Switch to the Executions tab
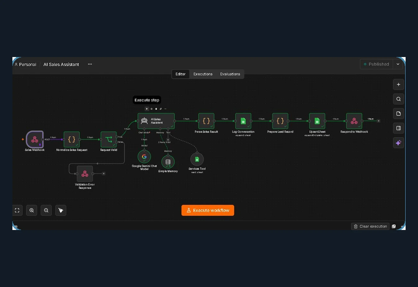 tap(203, 74)
